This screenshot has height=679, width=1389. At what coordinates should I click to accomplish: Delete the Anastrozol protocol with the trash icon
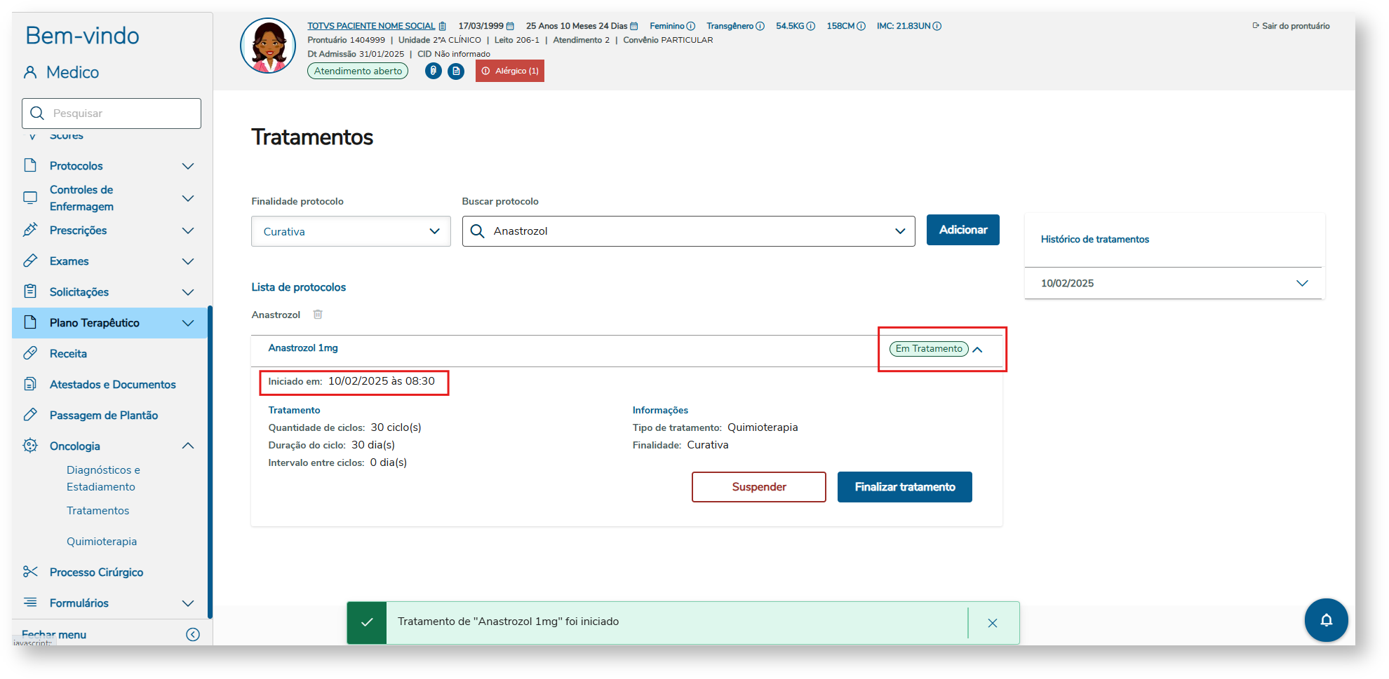pyautogui.click(x=318, y=315)
